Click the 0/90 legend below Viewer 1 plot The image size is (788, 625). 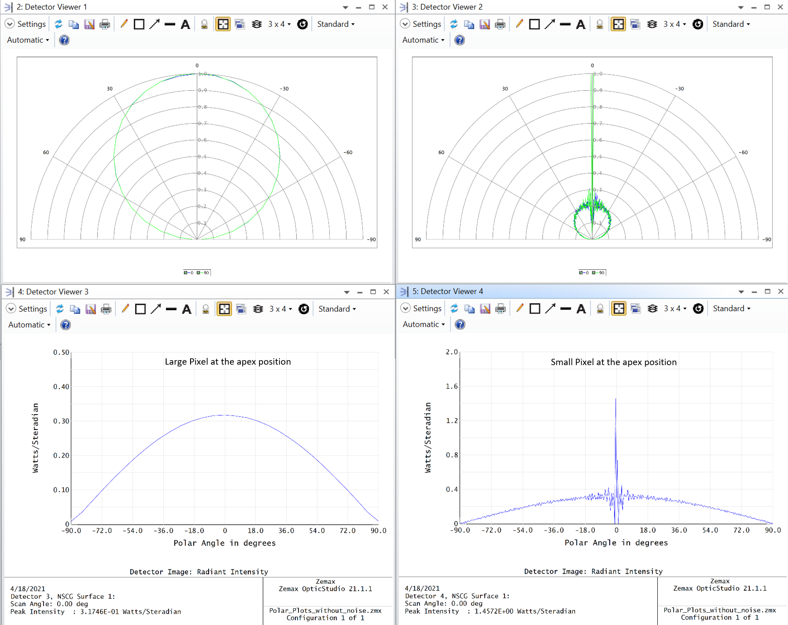197,273
